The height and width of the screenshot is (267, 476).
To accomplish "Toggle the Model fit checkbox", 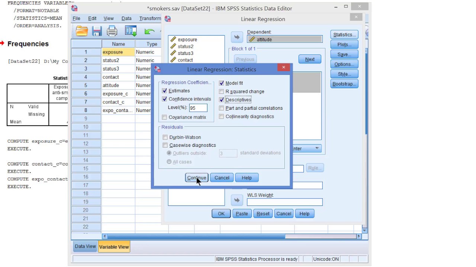I will click(x=222, y=83).
